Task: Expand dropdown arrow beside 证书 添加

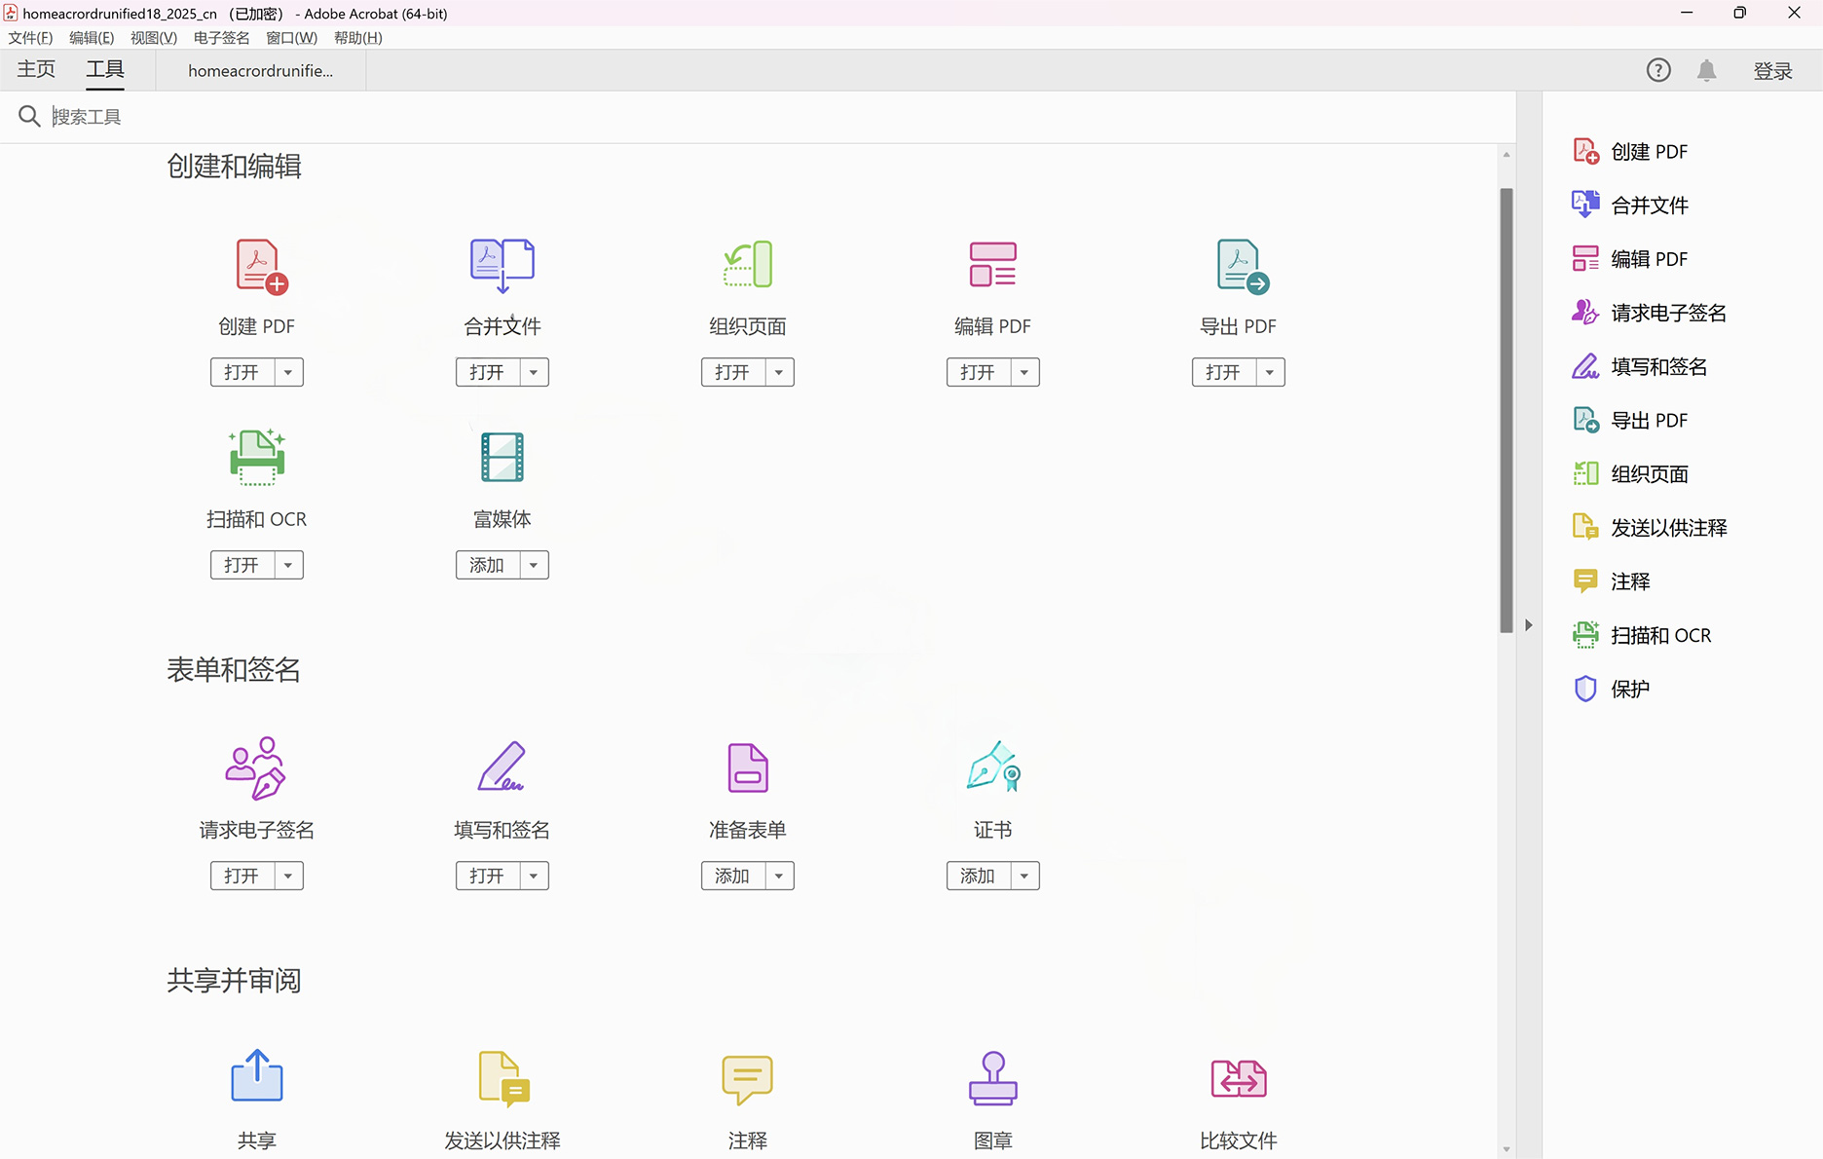Action: (x=1024, y=876)
